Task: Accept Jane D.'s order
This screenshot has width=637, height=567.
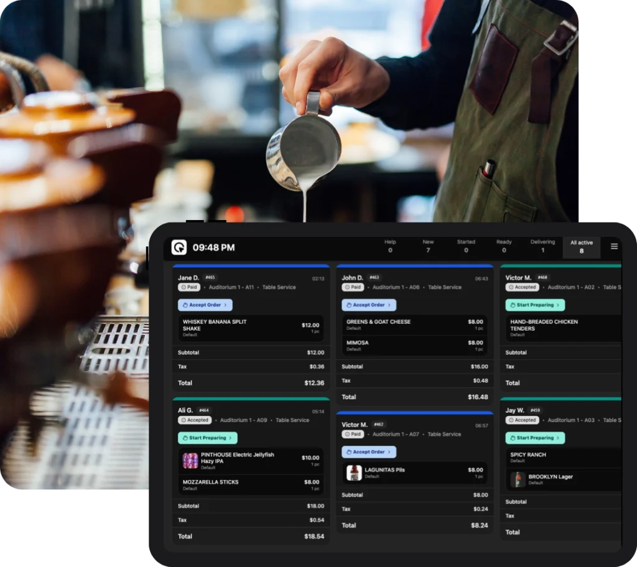Action: pos(205,305)
